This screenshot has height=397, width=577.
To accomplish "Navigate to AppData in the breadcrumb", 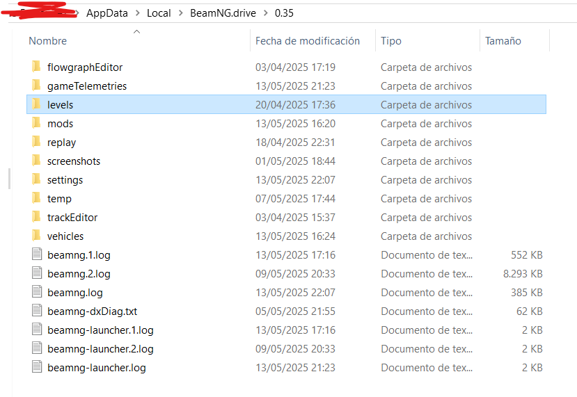I will tap(107, 13).
